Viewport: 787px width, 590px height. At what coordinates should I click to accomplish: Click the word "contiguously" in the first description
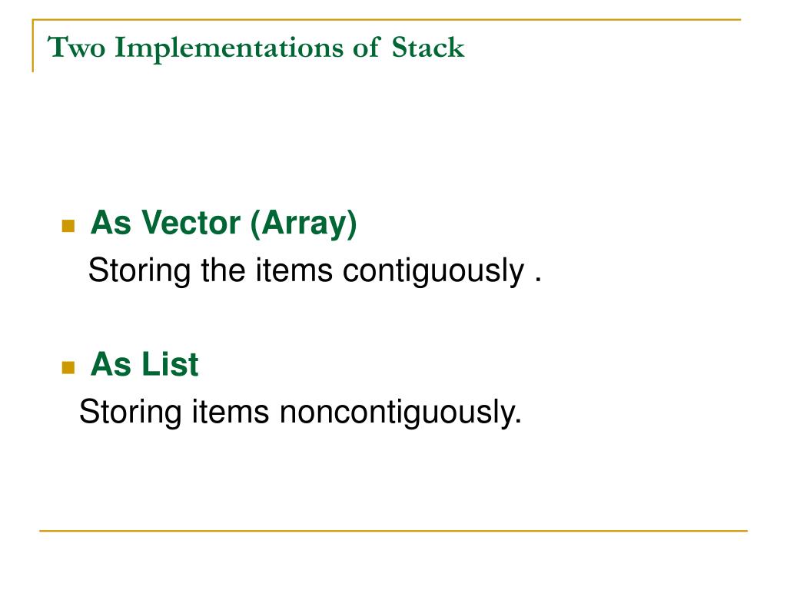point(433,271)
